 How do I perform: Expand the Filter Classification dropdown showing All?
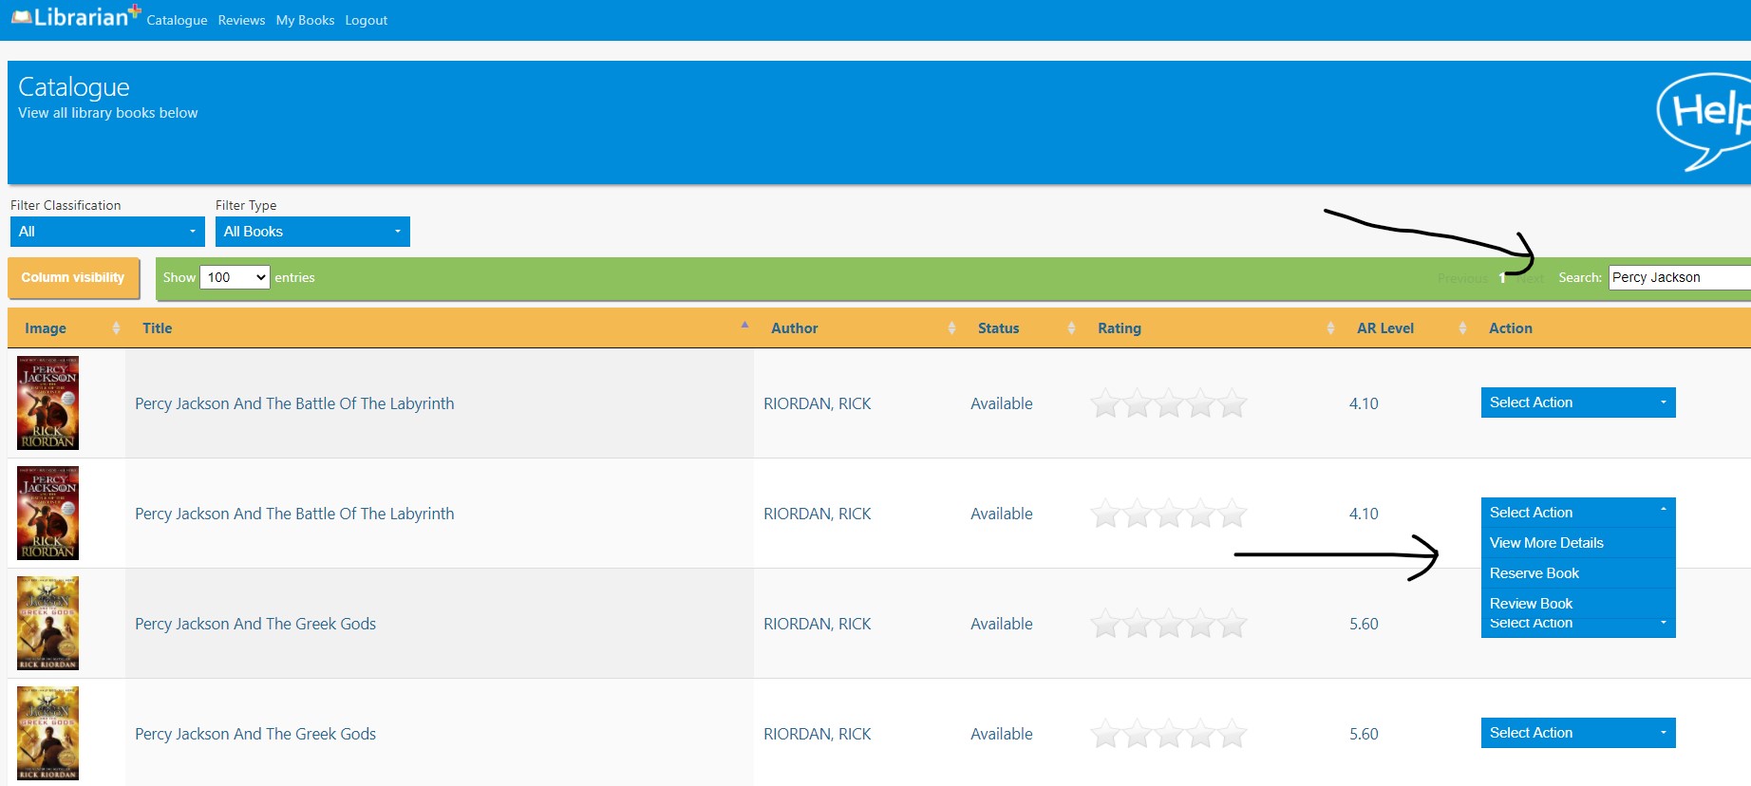click(x=106, y=232)
